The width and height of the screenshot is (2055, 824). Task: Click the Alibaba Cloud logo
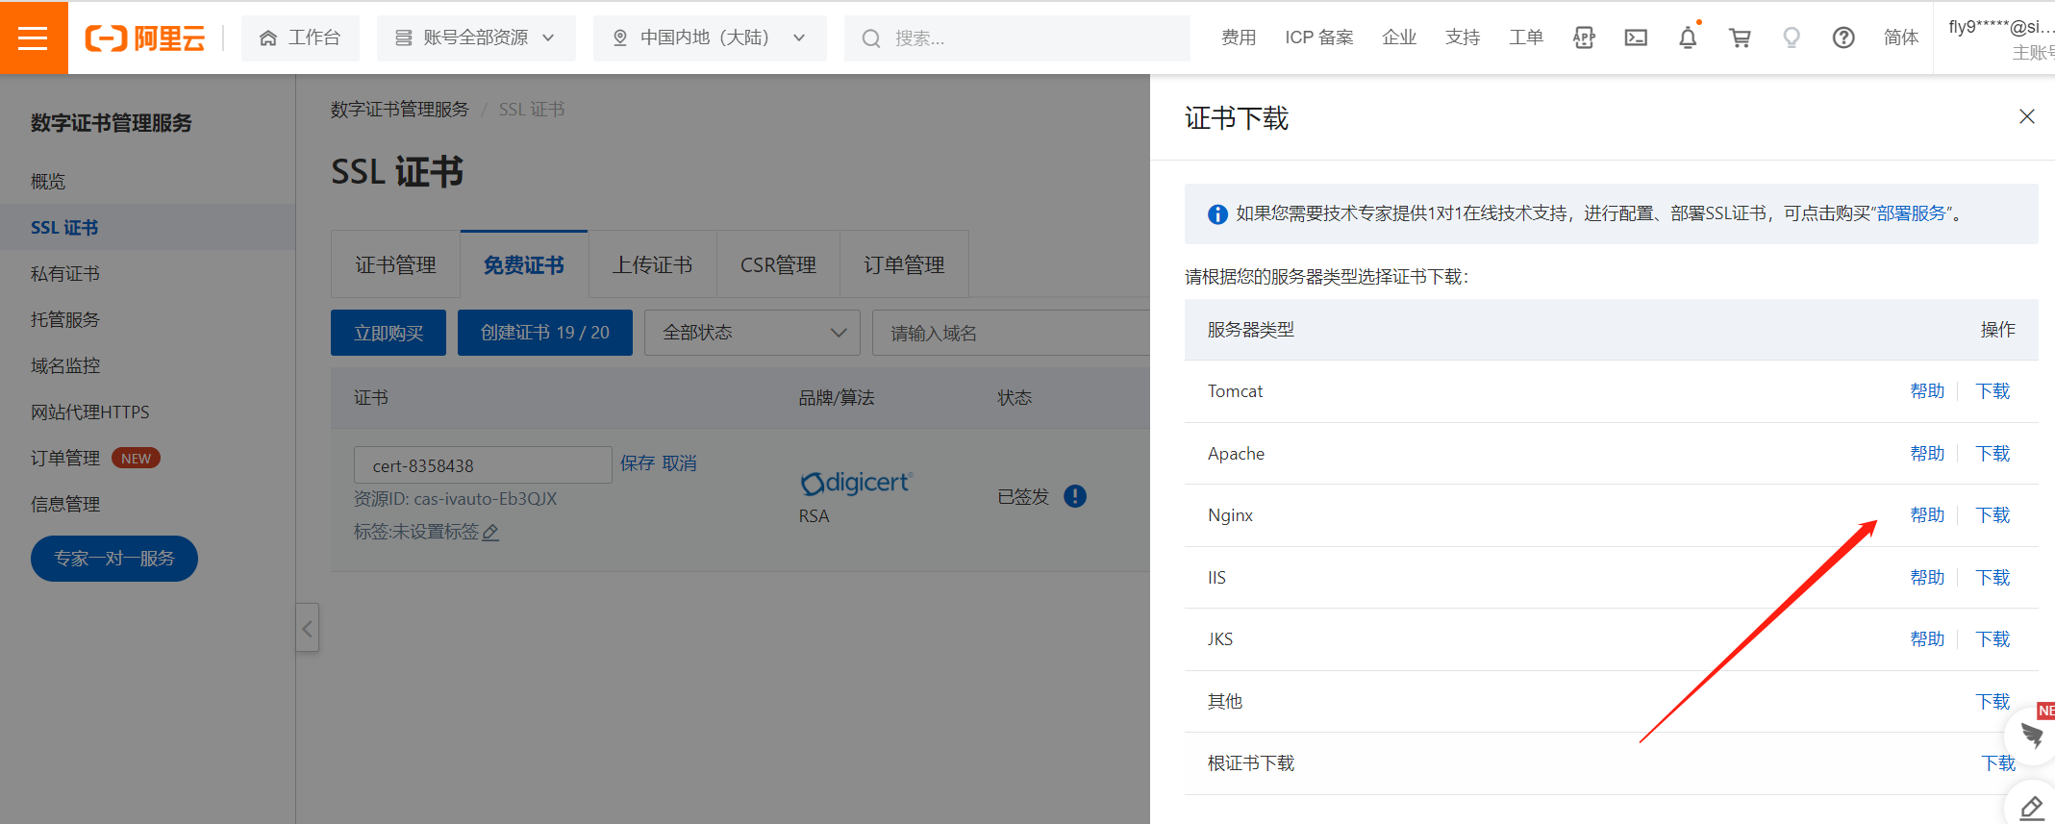145,38
